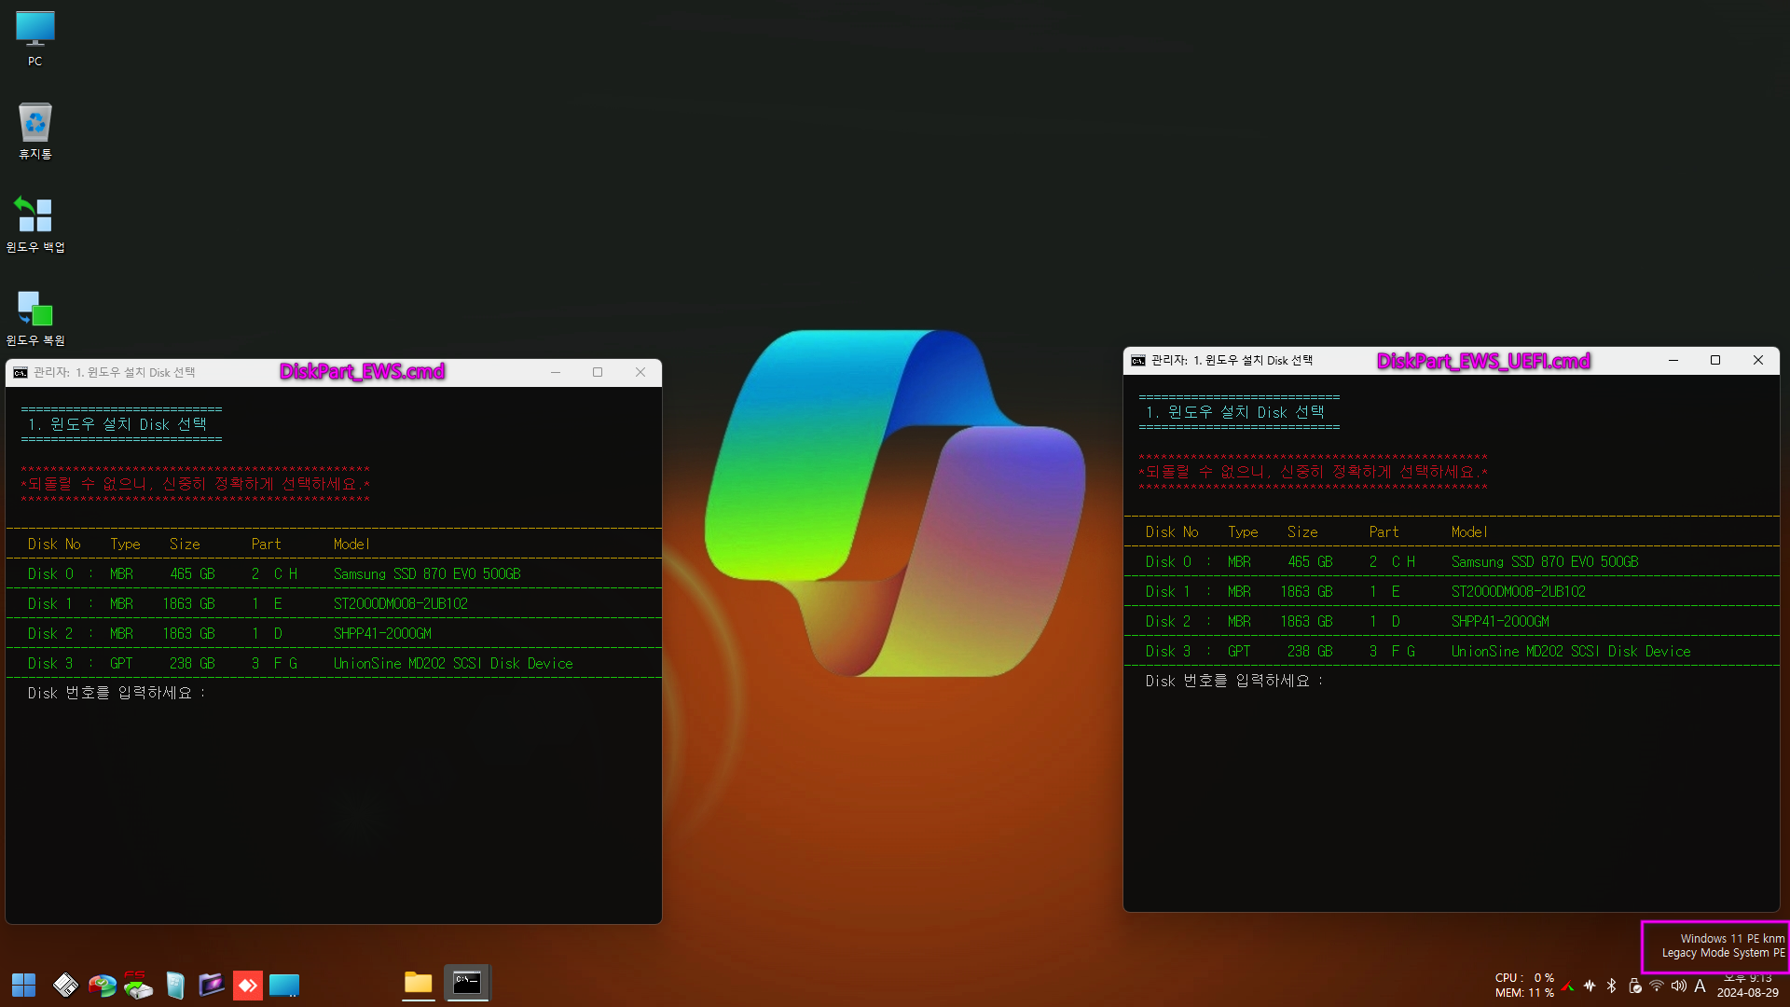Click Disk 2 SHPP41-2000GM row in left window
This screenshot has height=1007, width=1790.
coord(334,634)
